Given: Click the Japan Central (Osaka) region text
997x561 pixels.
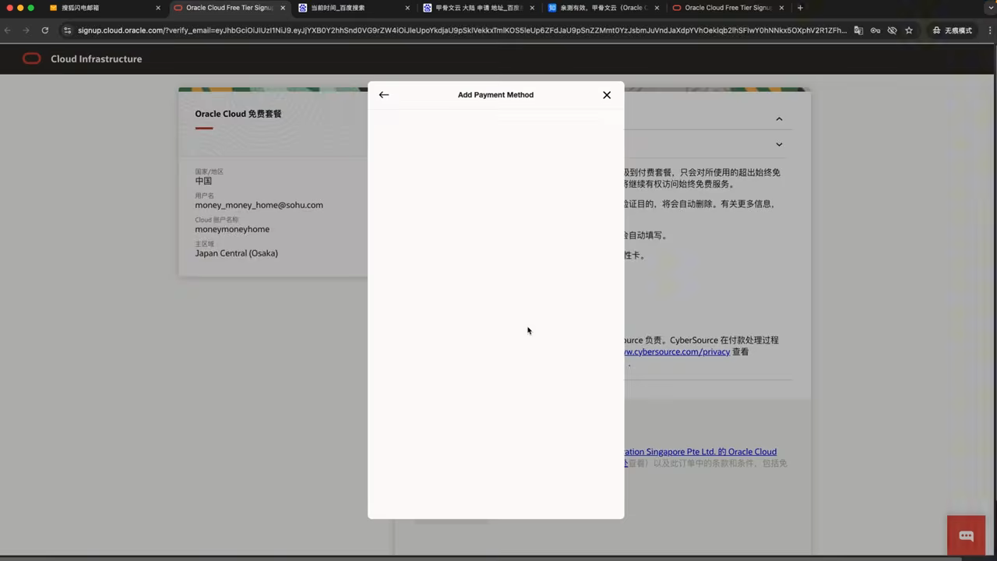Looking at the screenshot, I should 236,253.
